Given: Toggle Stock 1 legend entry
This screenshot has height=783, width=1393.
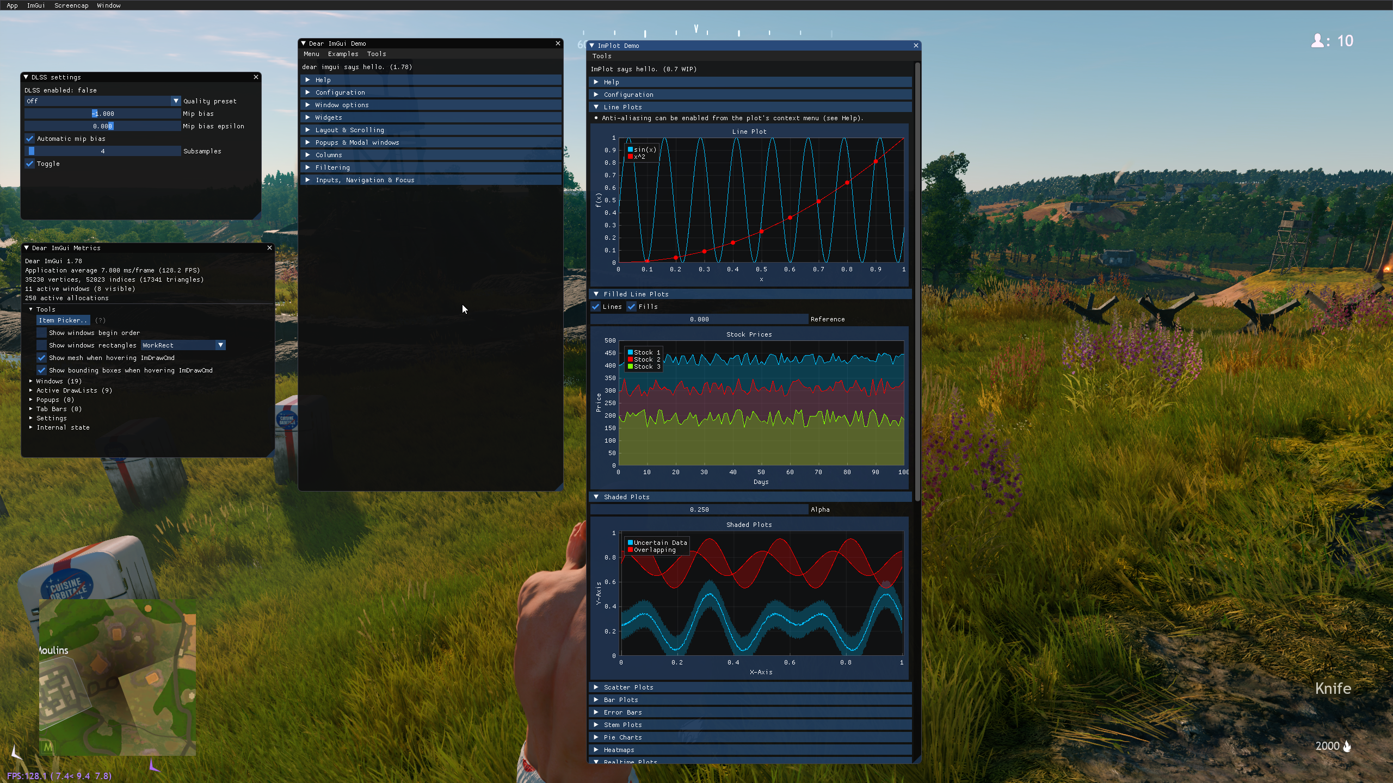Looking at the screenshot, I should tap(644, 352).
